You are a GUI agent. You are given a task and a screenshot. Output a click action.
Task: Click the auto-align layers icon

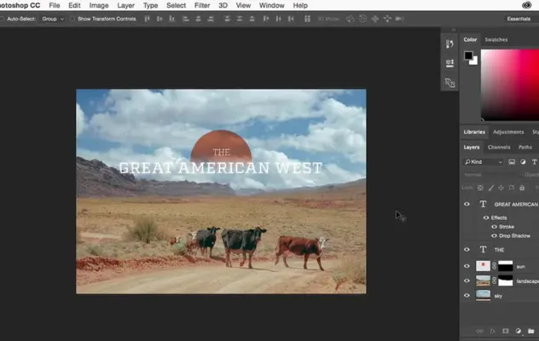tap(307, 19)
